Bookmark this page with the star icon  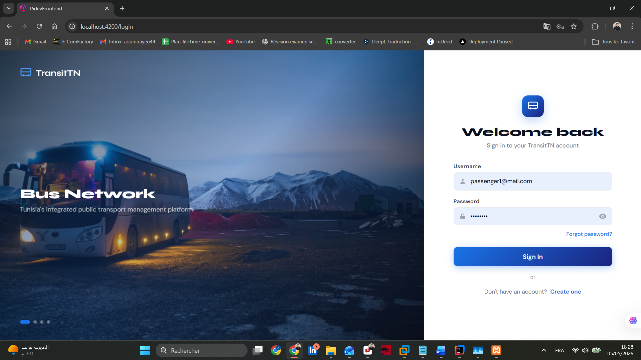click(574, 26)
